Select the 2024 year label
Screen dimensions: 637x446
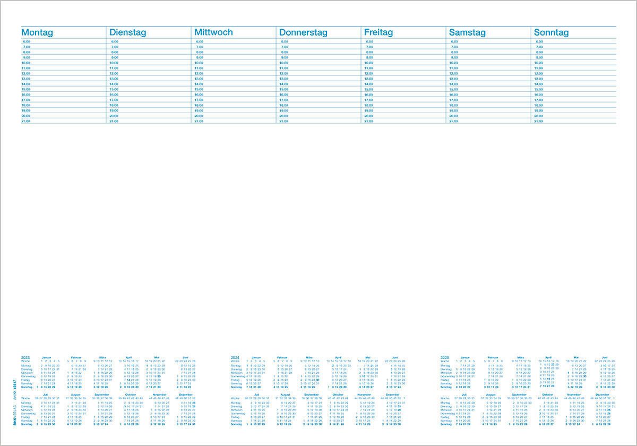[236, 358]
